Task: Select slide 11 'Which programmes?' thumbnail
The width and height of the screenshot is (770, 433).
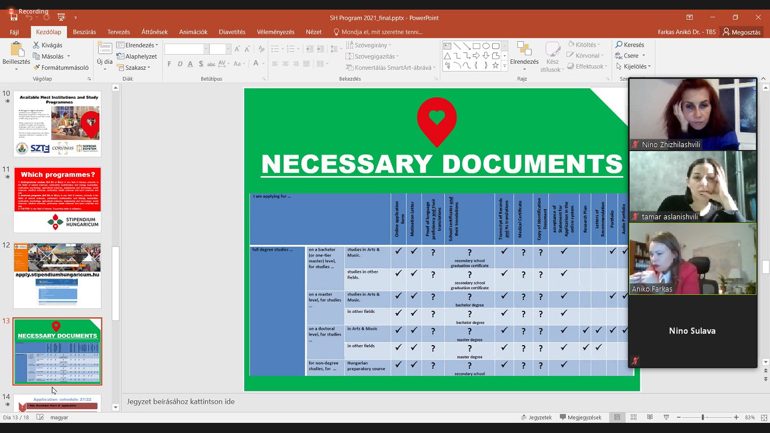Action: (57, 200)
